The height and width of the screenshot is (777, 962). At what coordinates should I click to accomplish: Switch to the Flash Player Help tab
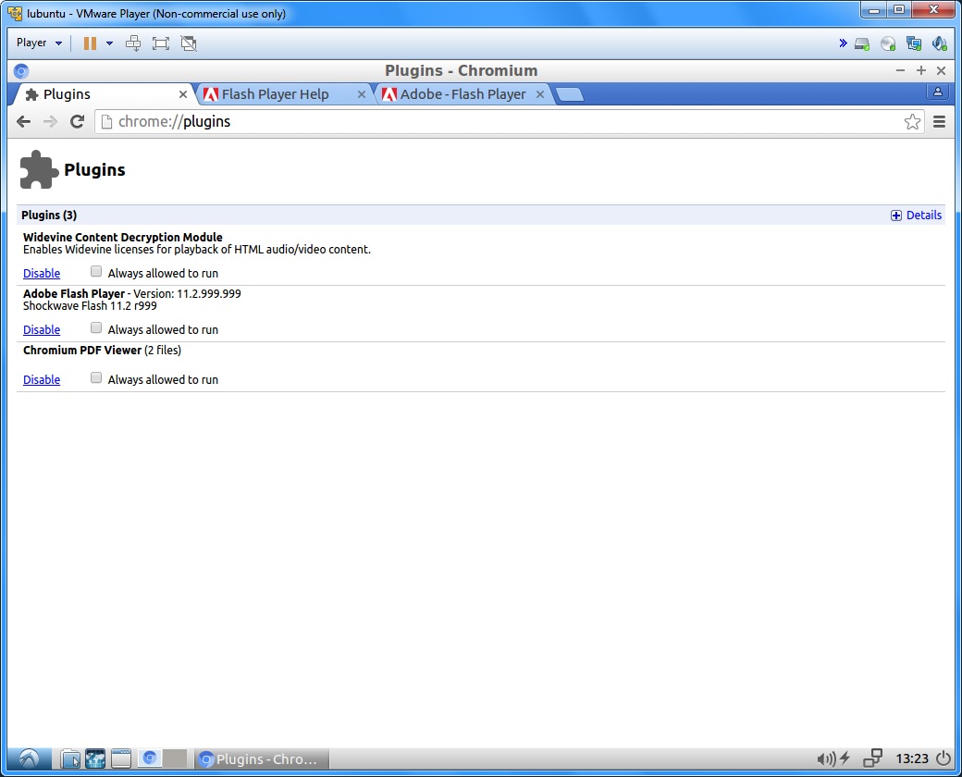tap(283, 94)
